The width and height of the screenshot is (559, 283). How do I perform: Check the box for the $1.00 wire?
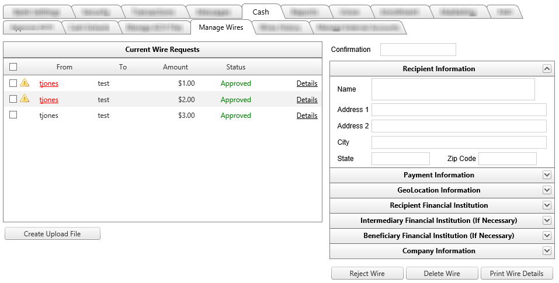click(x=13, y=83)
